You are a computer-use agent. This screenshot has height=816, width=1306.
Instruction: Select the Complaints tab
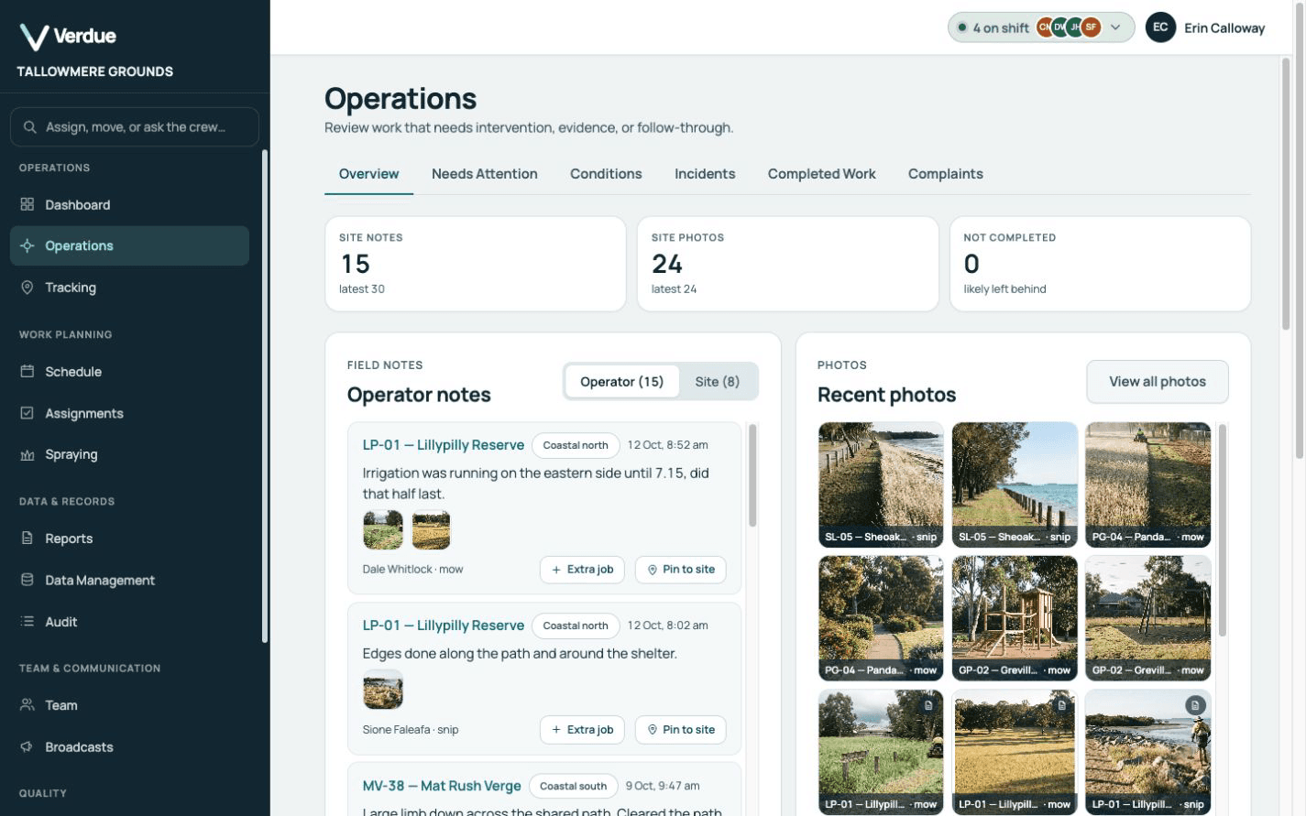click(x=946, y=174)
